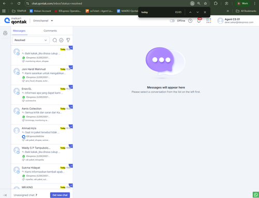
Task: Open the notifications bell
Action: coord(199,21)
